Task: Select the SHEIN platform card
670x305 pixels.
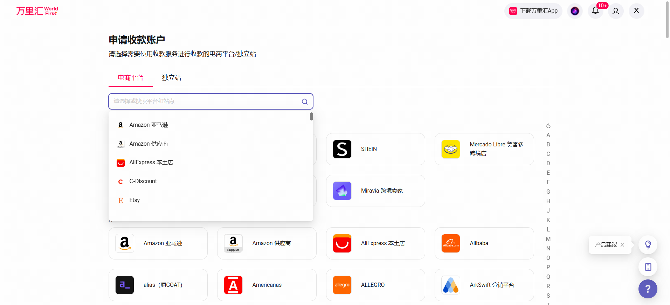Action: click(x=375, y=149)
